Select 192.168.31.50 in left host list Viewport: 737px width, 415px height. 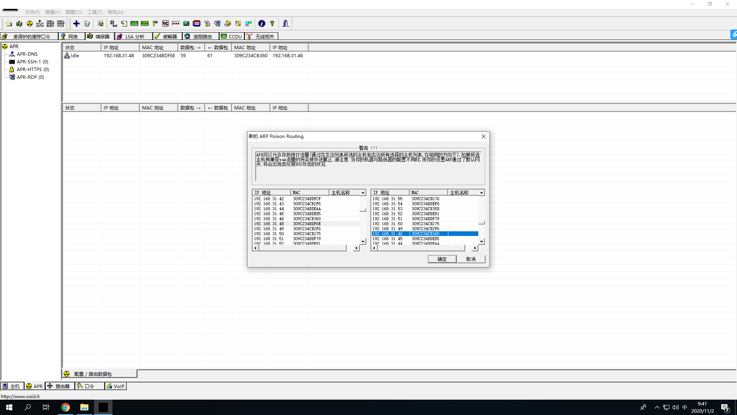(x=269, y=234)
